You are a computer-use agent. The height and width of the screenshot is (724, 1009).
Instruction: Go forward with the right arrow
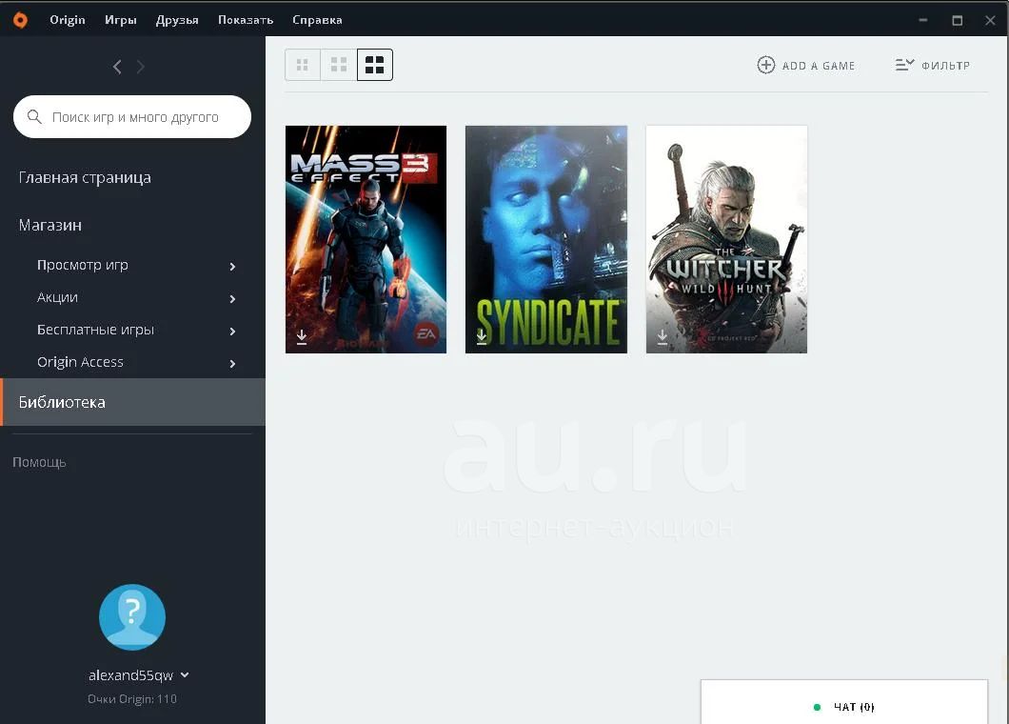coord(140,67)
